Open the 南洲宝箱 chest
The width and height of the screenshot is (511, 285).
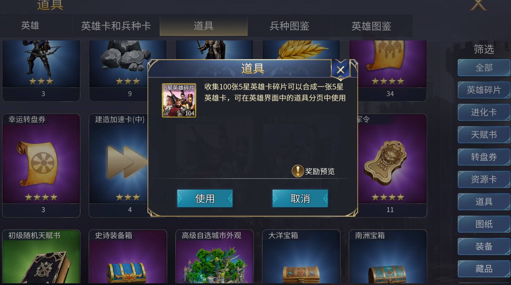pyautogui.click(x=388, y=257)
